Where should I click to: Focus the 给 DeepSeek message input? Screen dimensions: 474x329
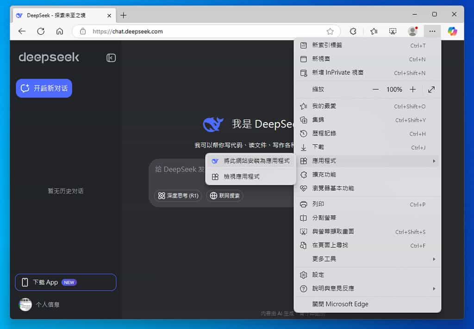tap(180, 169)
